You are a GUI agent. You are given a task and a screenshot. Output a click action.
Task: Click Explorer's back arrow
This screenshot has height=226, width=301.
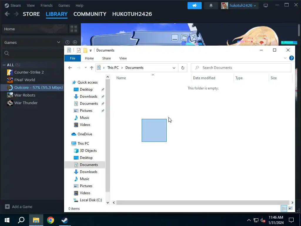(x=70, y=68)
